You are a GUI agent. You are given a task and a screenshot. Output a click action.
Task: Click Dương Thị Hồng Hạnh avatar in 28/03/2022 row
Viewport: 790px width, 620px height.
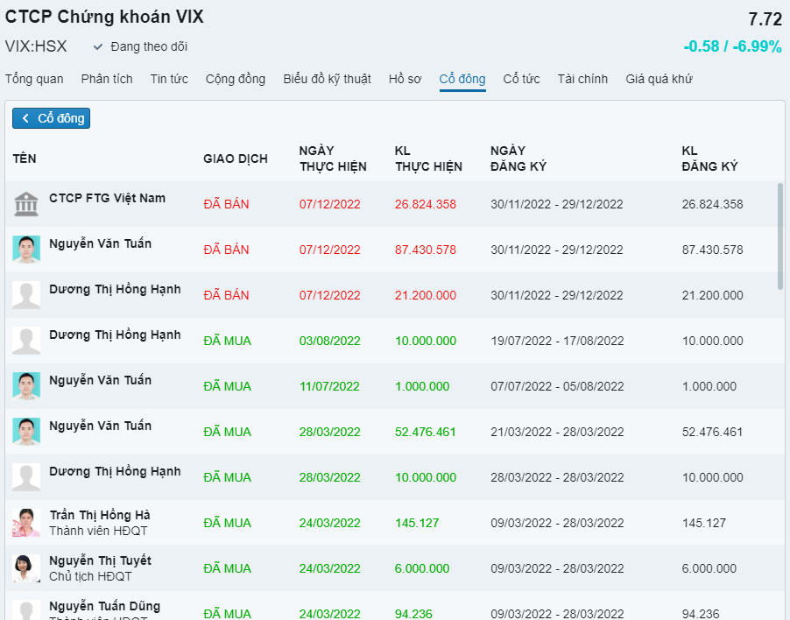(26, 477)
